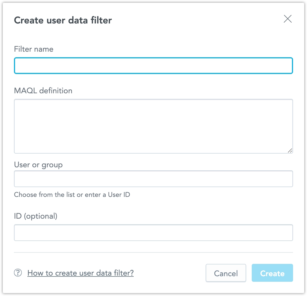Click the light blue button beside Cancel
Screen dimensions: 307x296
[272, 273]
